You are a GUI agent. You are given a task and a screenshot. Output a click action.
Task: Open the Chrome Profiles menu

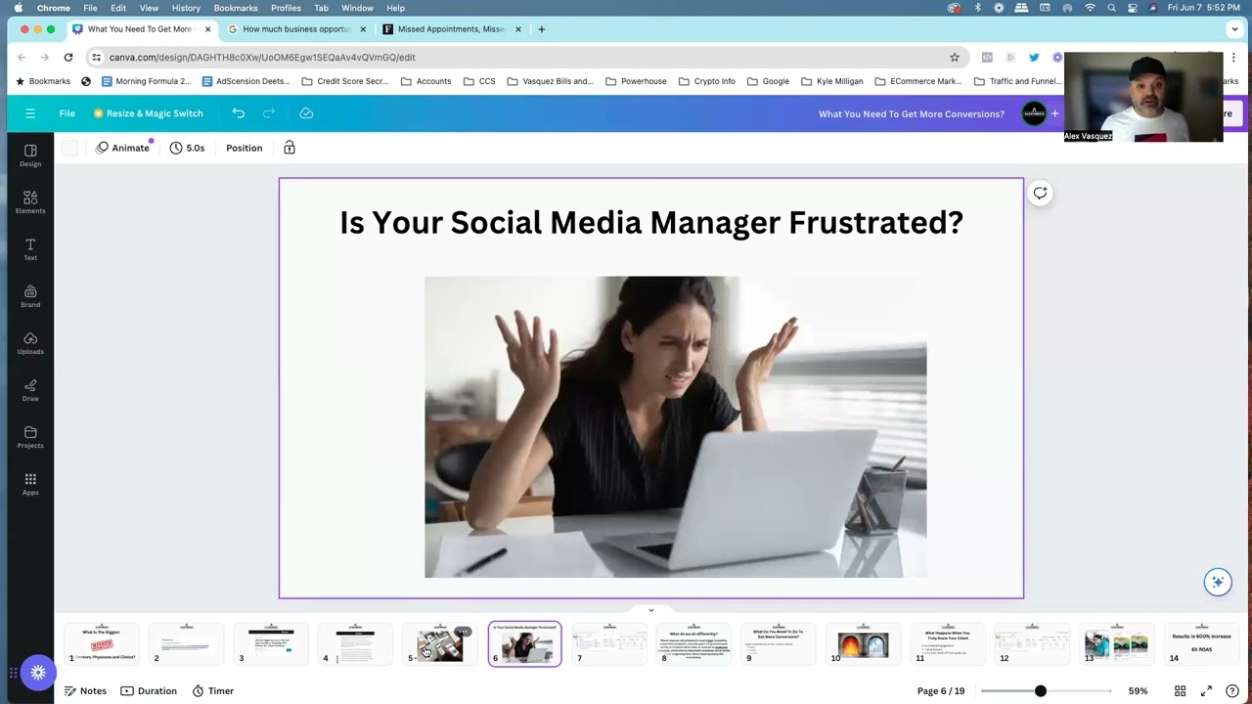pos(286,8)
